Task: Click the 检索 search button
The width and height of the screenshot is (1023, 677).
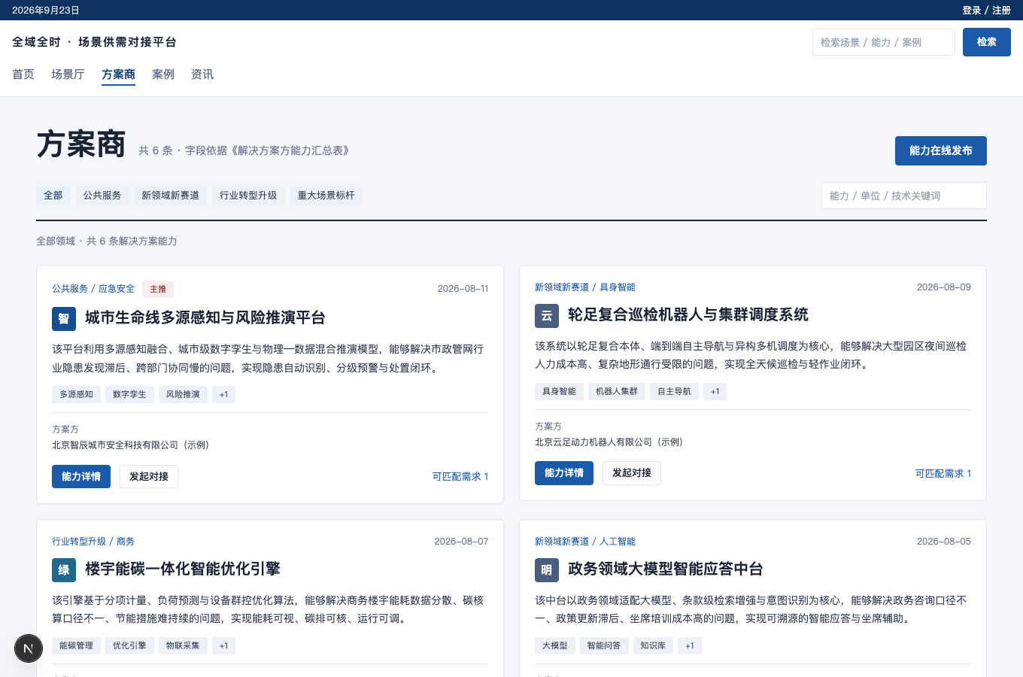Action: click(x=987, y=42)
